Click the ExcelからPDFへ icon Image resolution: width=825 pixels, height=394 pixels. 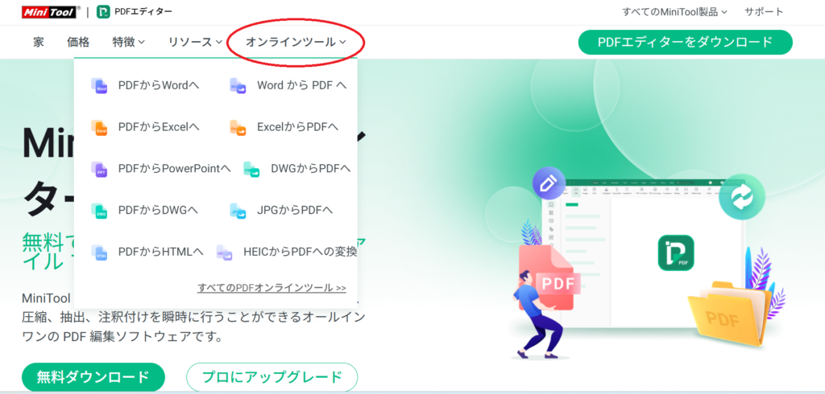pos(238,128)
